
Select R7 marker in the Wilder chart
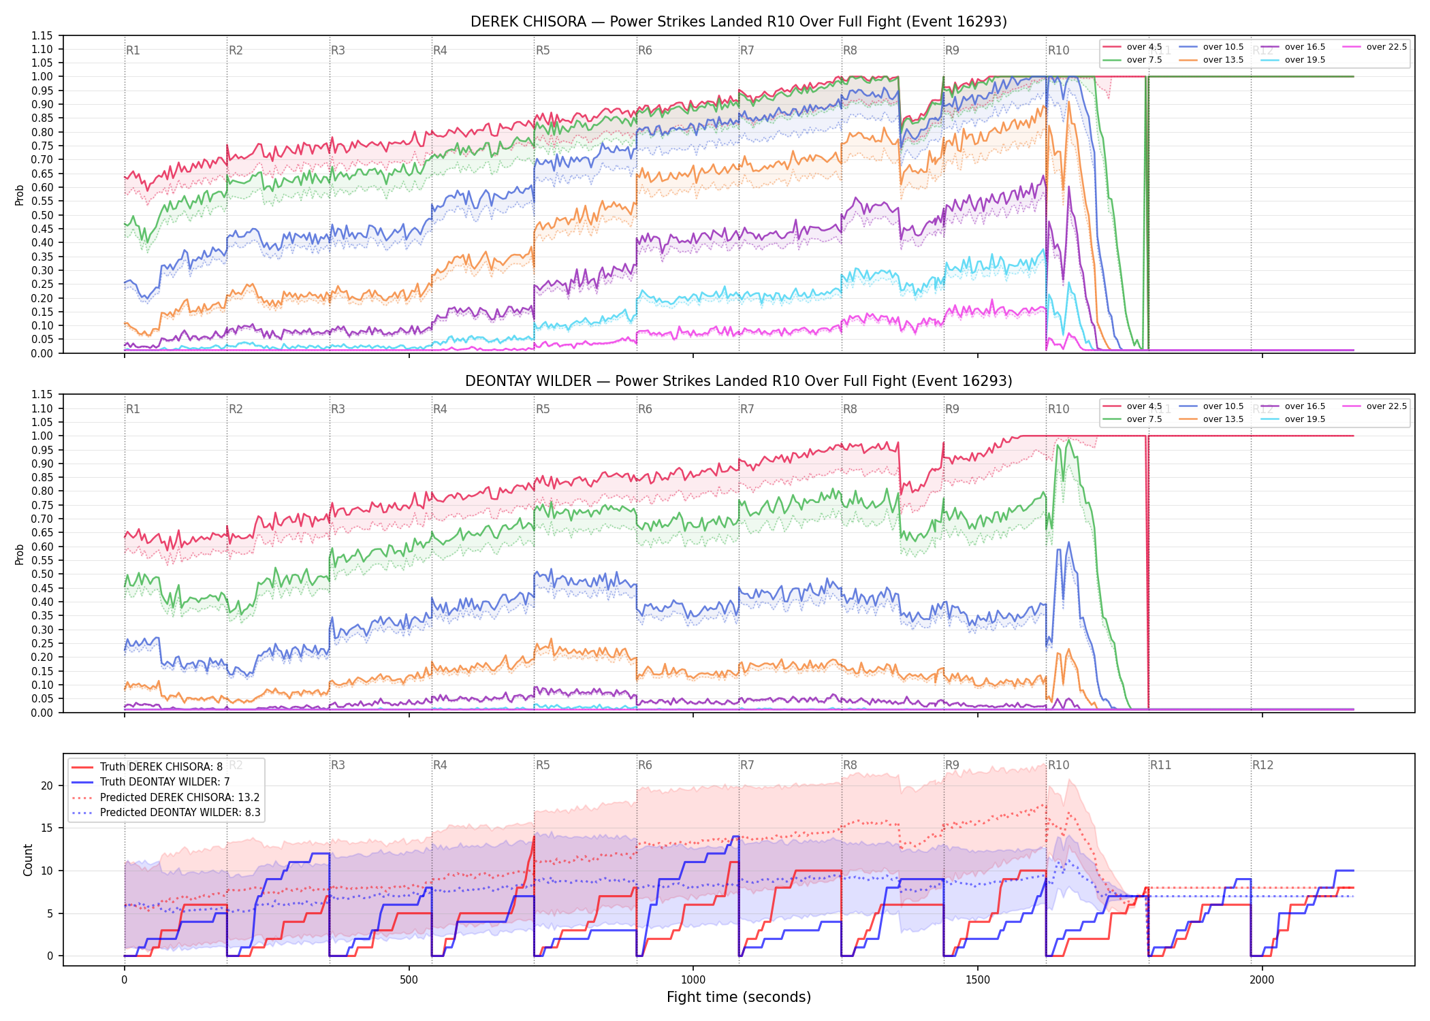(x=747, y=409)
